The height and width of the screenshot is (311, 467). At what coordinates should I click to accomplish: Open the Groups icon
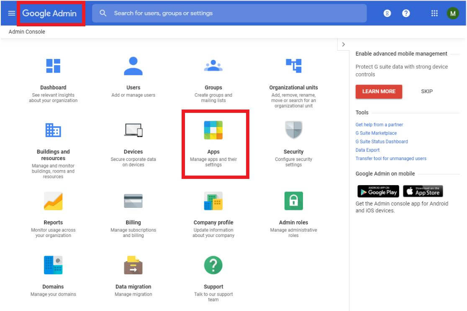pyautogui.click(x=213, y=66)
